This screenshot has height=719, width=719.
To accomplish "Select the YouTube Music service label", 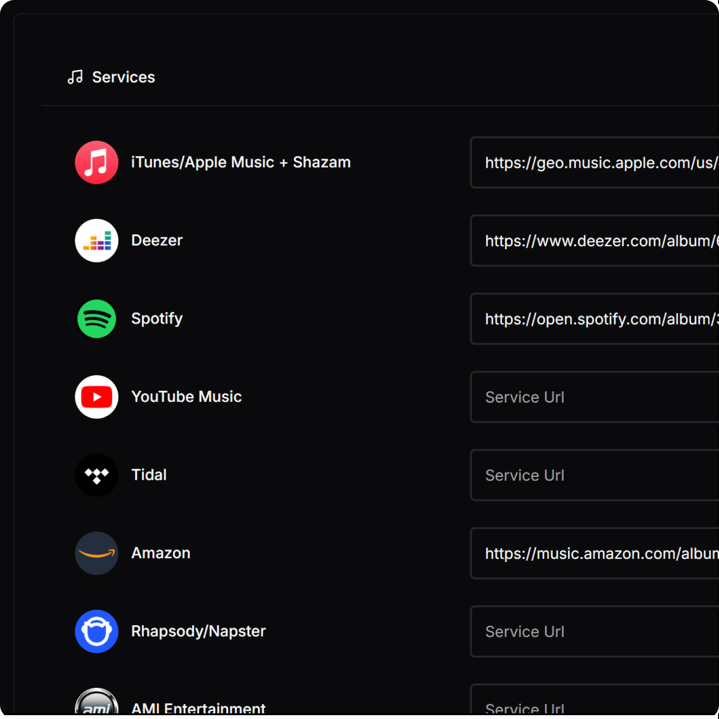I will pos(186,396).
